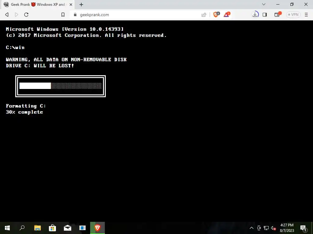The height and width of the screenshot is (234, 313).
Task: Click the Microsoft Windows version line
Action: tap(65, 29)
